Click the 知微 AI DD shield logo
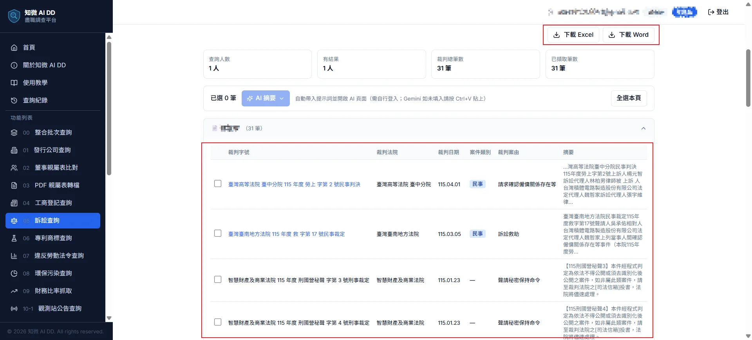This screenshot has width=752, height=340. tap(14, 16)
